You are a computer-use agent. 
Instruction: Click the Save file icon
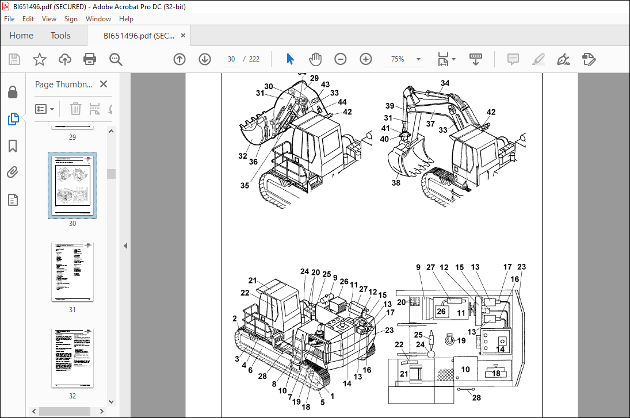tap(14, 59)
